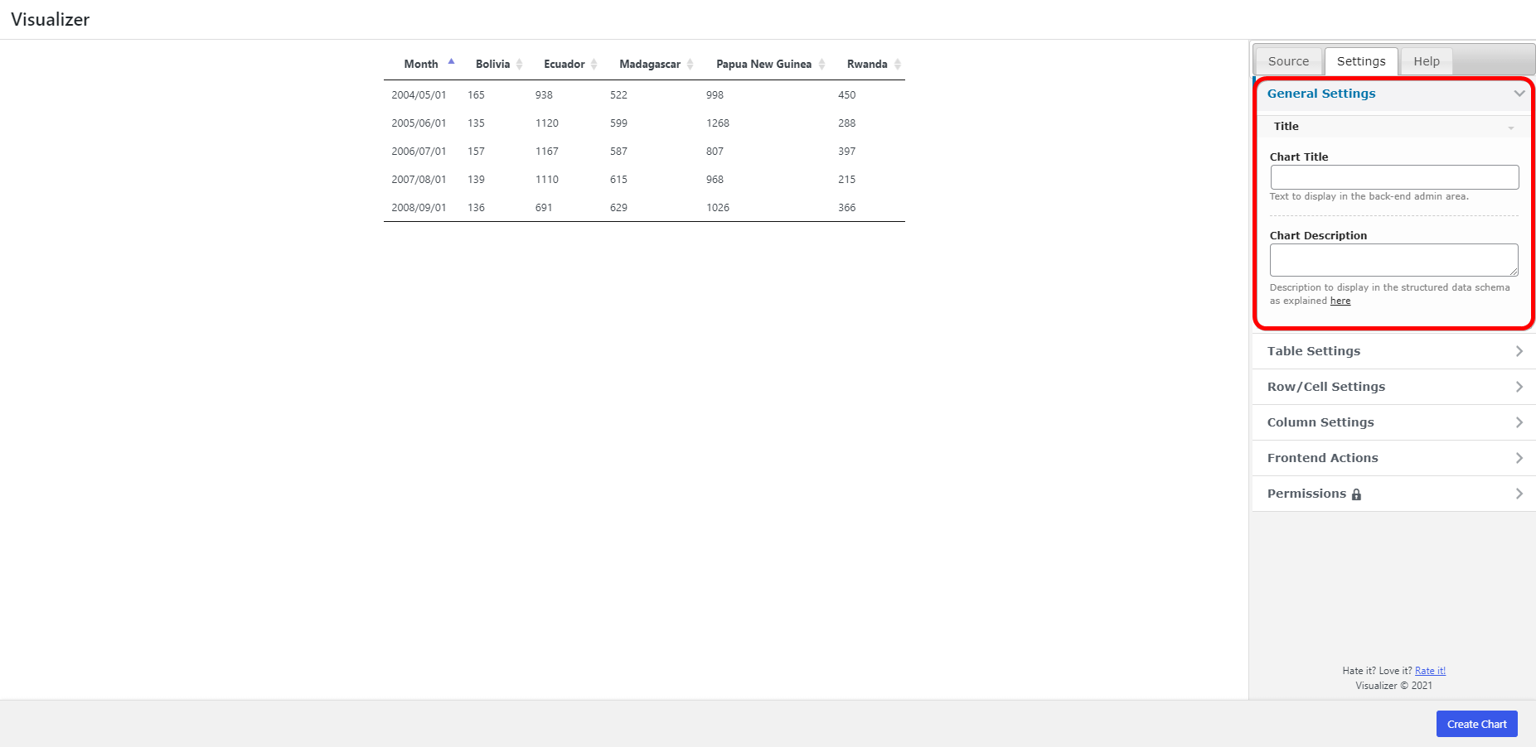
Task: Collapse the General Settings section
Action: point(1519,94)
